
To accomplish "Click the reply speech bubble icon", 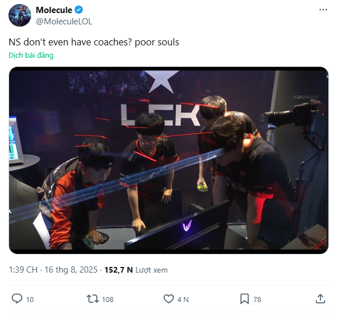I will click(x=16, y=299).
